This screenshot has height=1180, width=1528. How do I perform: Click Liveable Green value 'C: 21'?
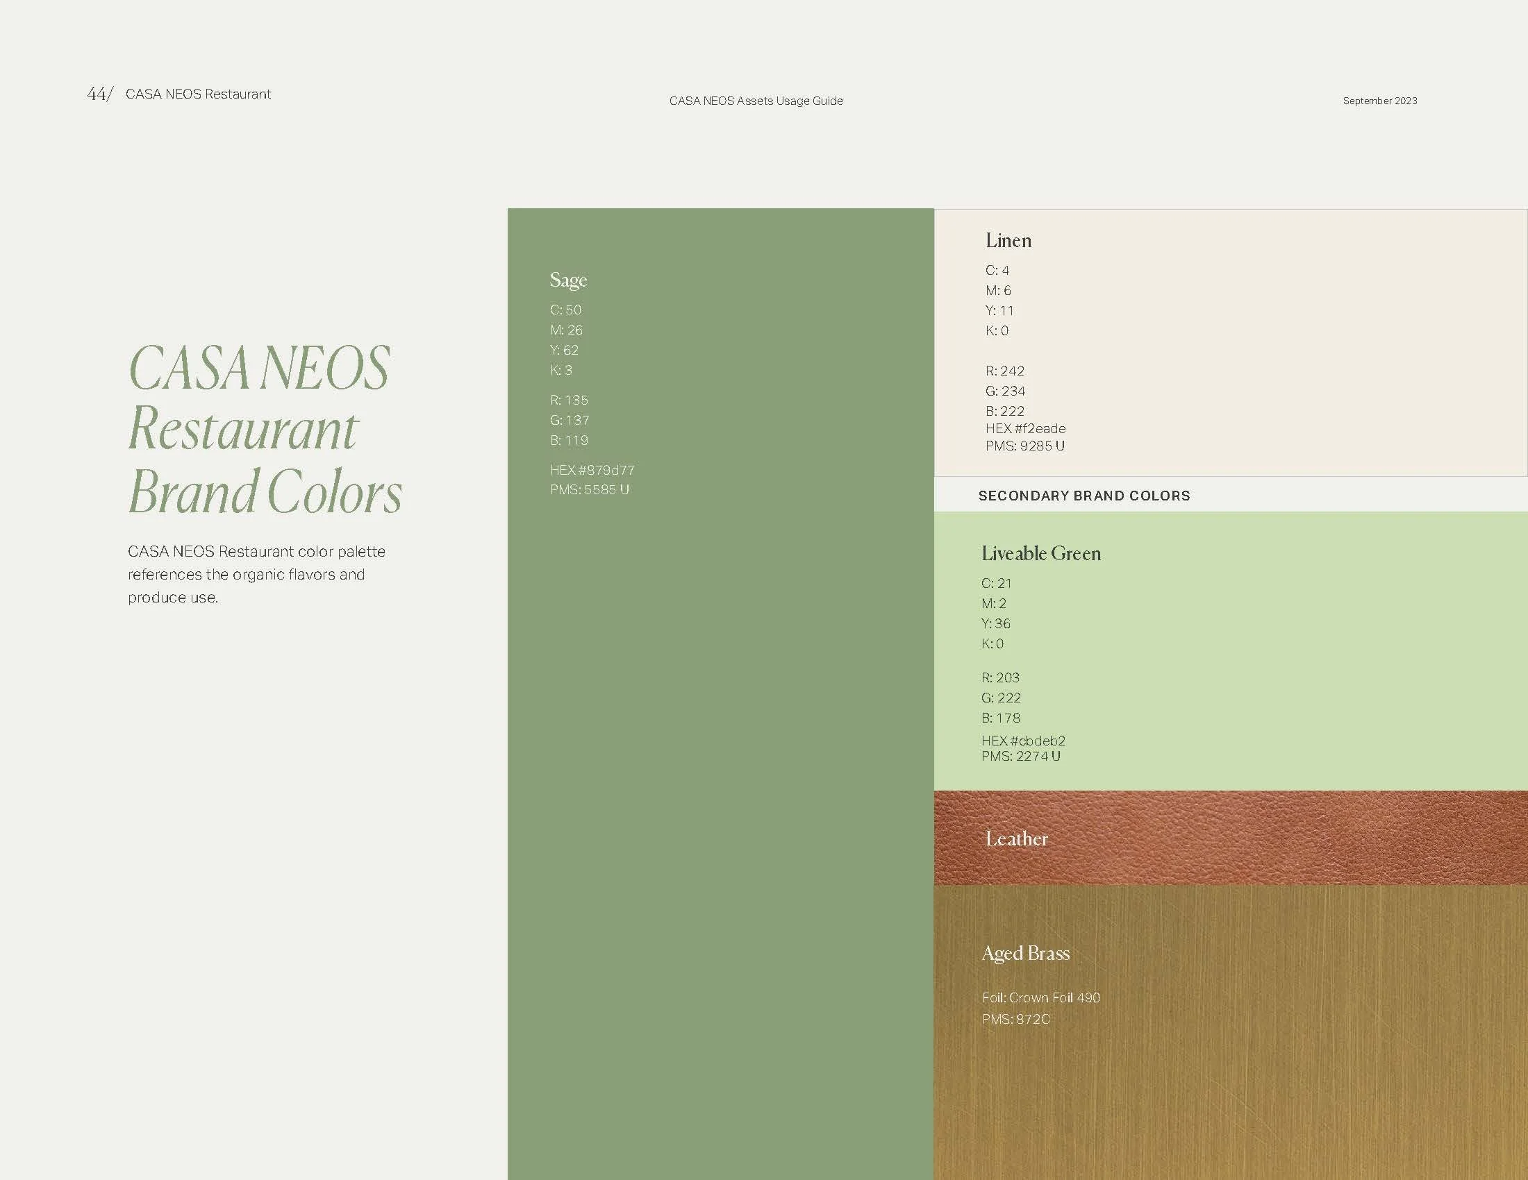click(x=996, y=584)
